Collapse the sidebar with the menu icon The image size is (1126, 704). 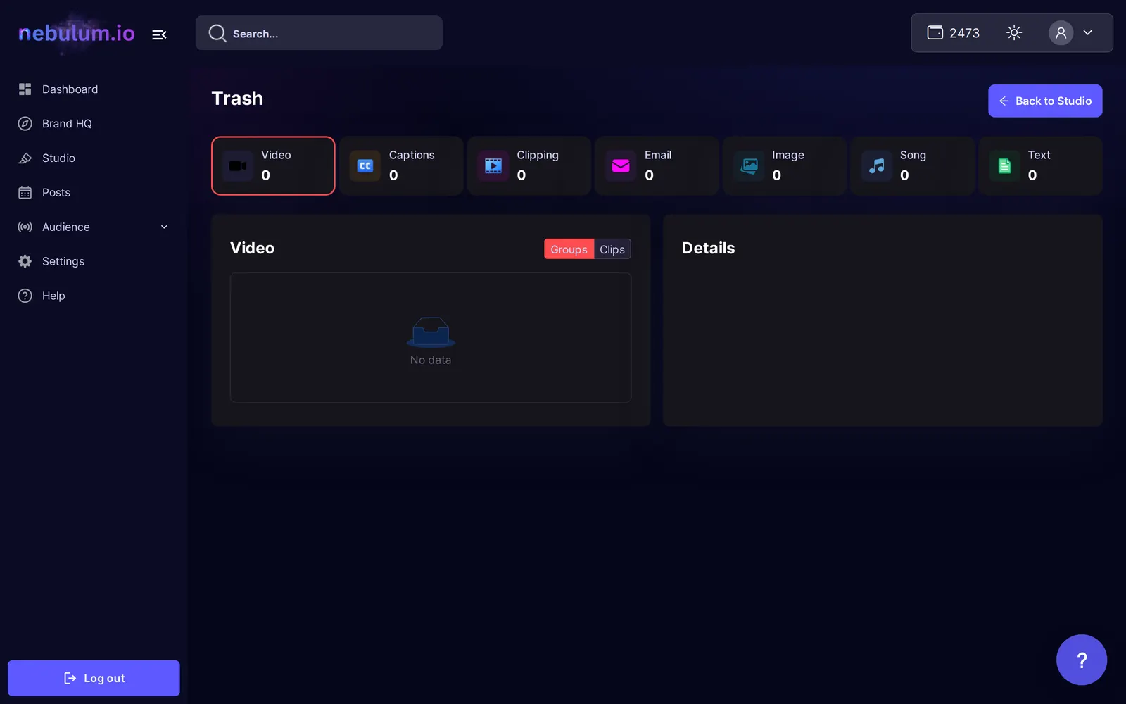[159, 34]
